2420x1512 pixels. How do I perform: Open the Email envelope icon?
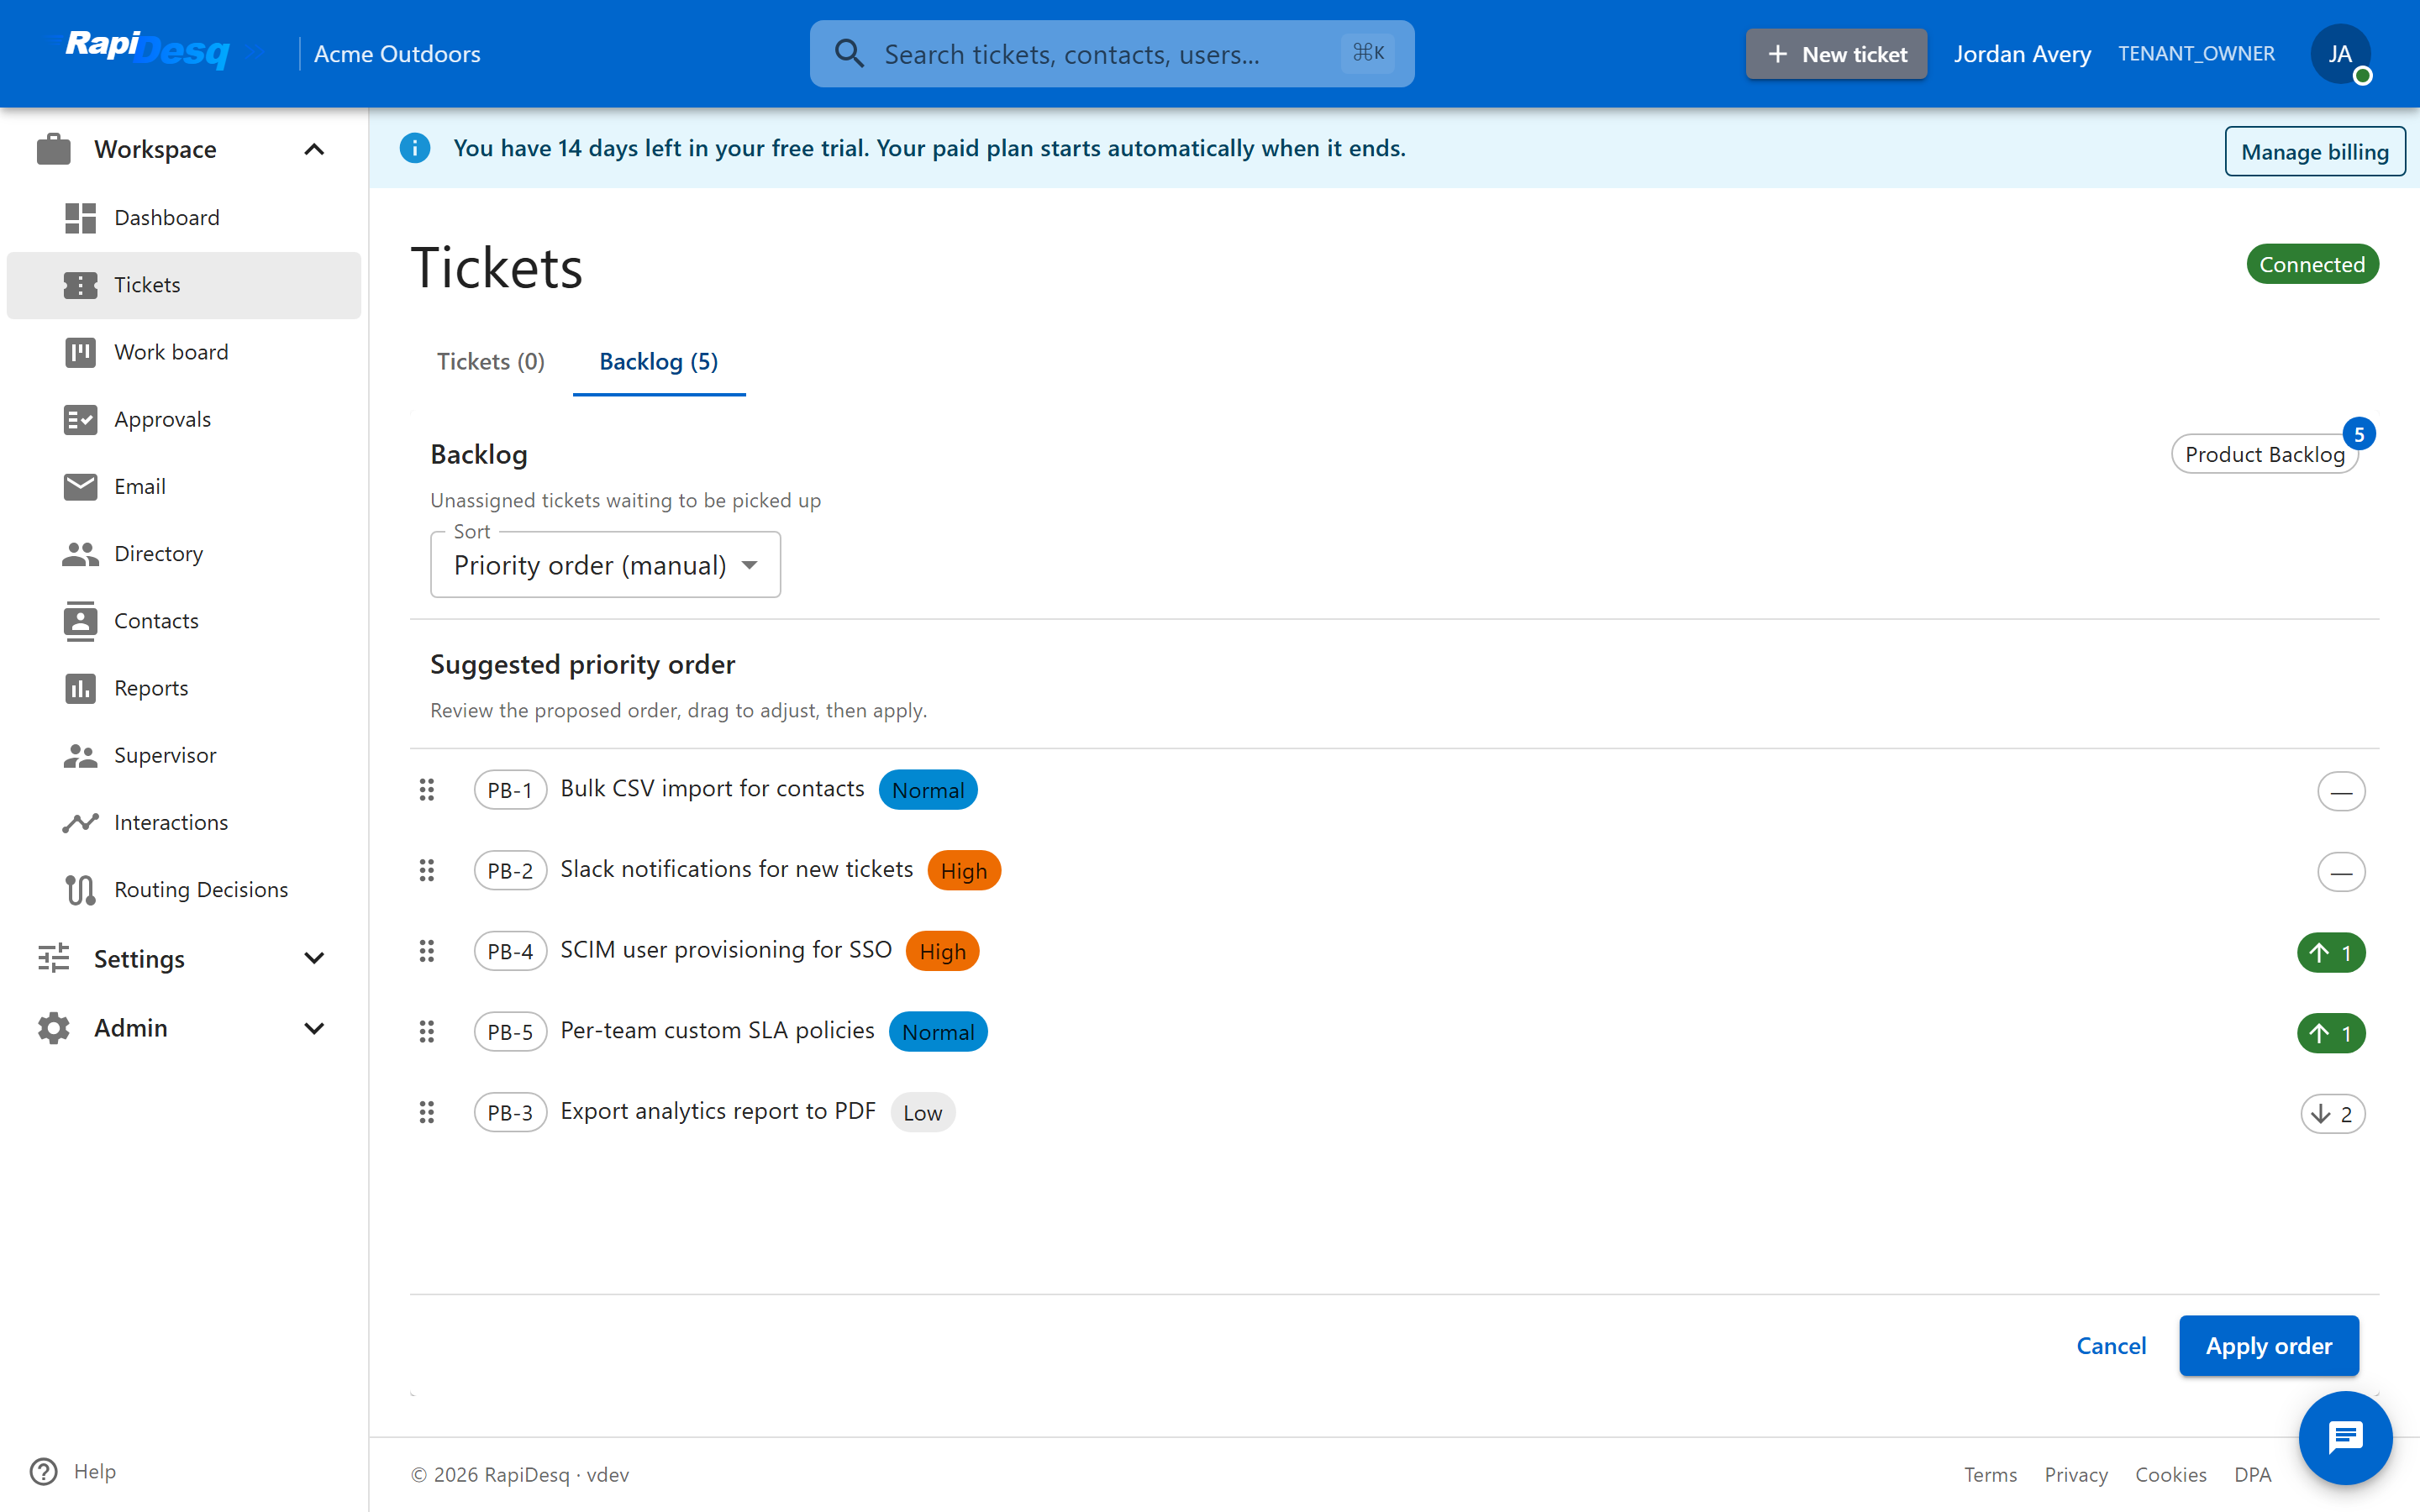(80, 486)
